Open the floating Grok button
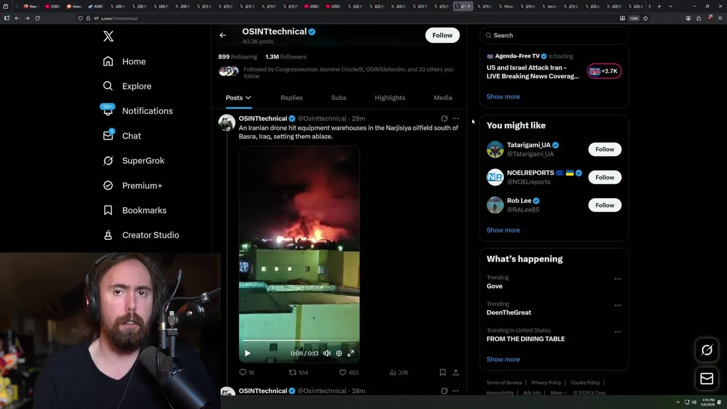Viewport: 727px width, 409px height. (x=707, y=350)
